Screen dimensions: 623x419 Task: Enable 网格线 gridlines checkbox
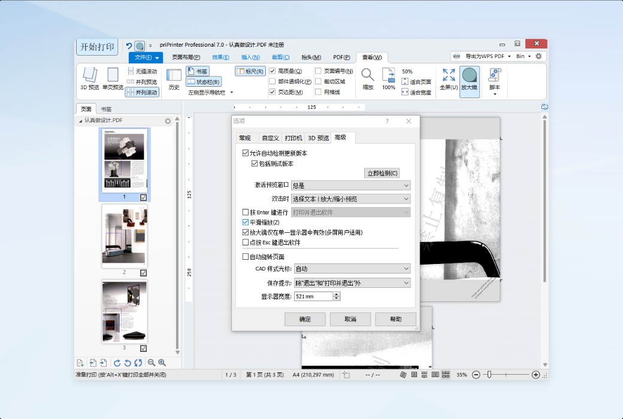click(318, 92)
